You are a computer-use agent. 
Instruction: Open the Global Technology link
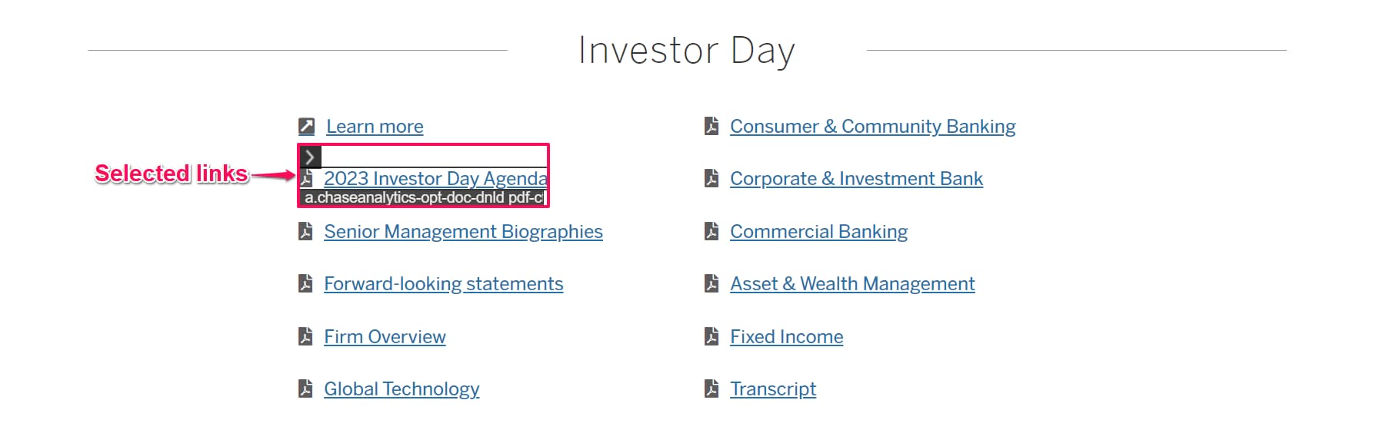tap(401, 389)
